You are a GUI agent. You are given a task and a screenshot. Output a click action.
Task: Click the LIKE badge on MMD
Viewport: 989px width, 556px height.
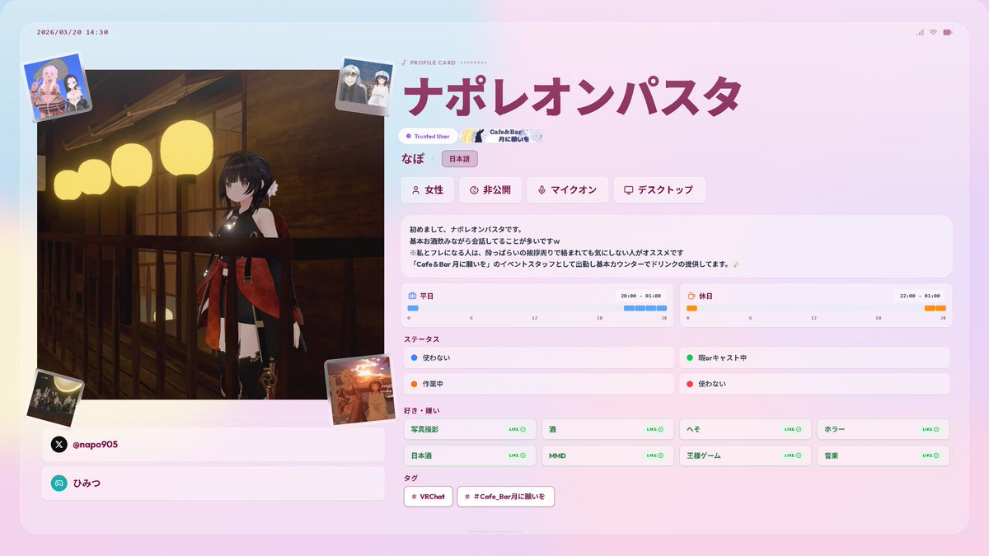[x=654, y=456]
